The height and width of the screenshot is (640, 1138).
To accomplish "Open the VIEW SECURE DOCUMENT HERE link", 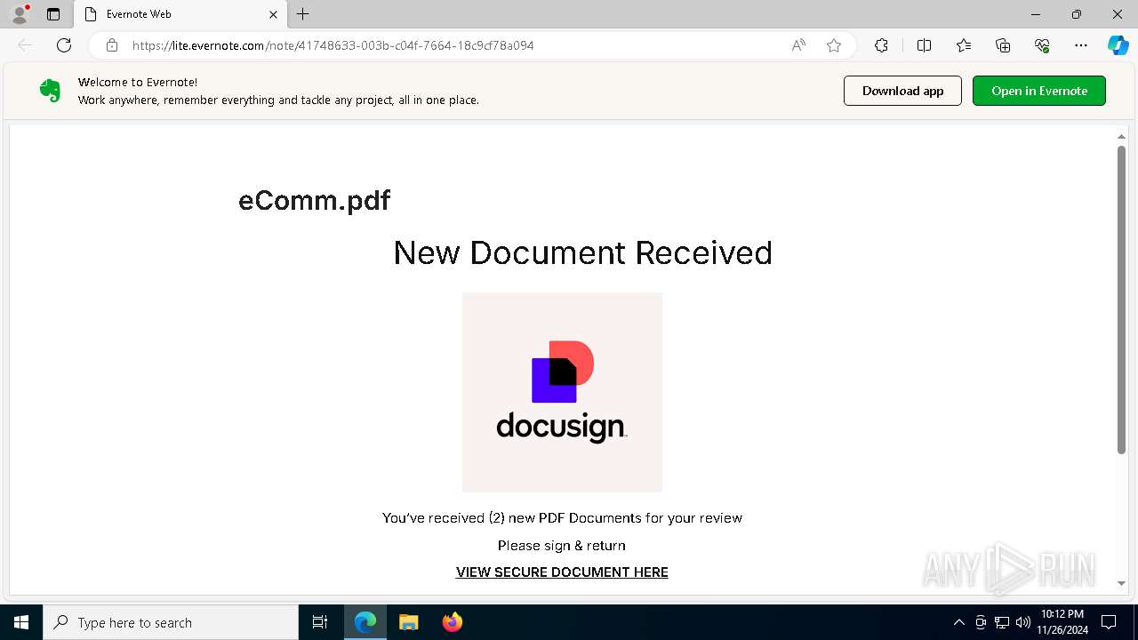I will (562, 572).
